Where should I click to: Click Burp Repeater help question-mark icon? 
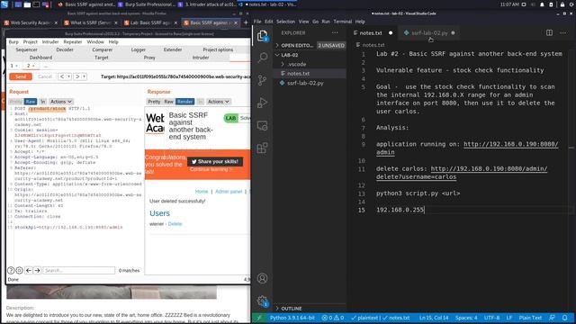tap(11, 270)
